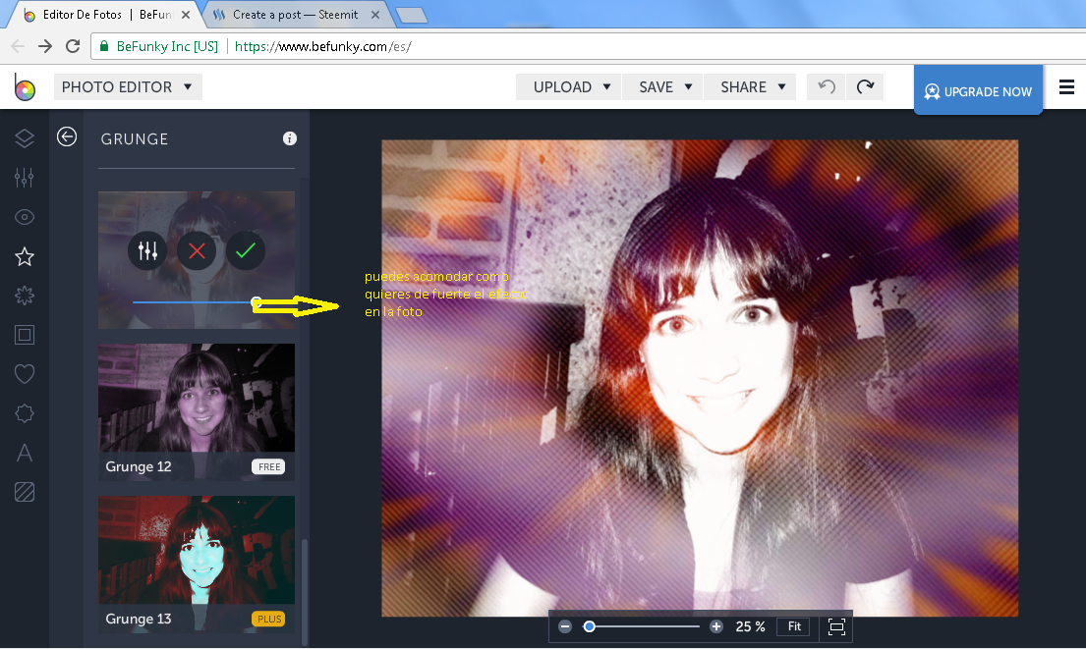Open the Edit adjustments sliders icon
The height and width of the screenshot is (649, 1086).
pyautogui.click(x=25, y=178)
